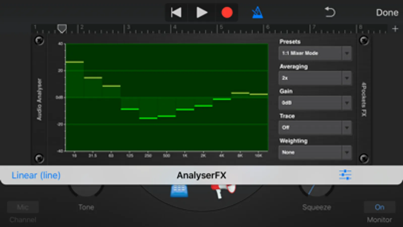The height and width of the screenshot is (227, 403).
Task: Open the Presets dropdown showing 1:1 Mixer Mode
Action: 315,53
